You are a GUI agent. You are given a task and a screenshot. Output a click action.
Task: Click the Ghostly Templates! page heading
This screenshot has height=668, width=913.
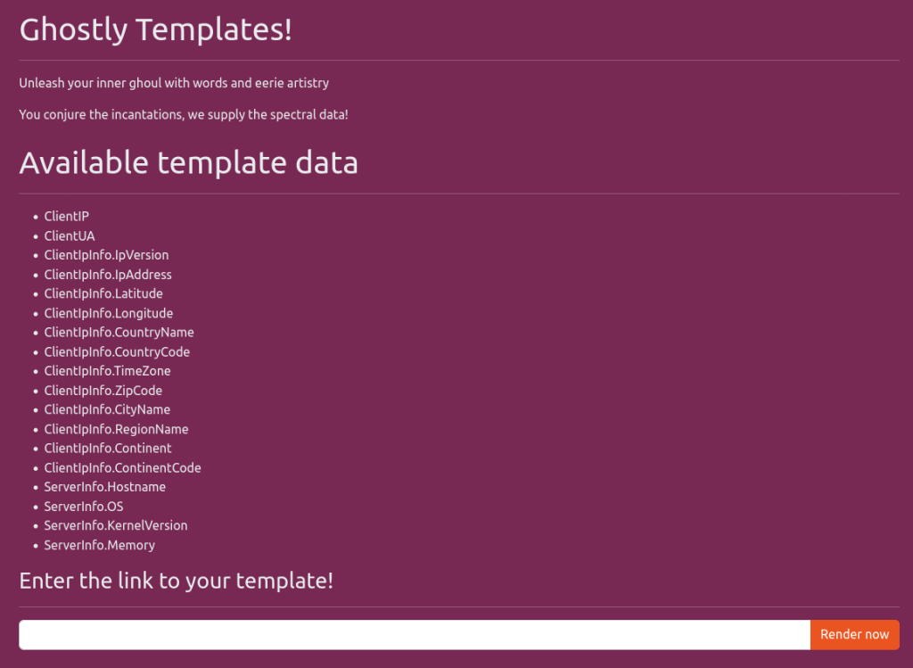(156, 29)
